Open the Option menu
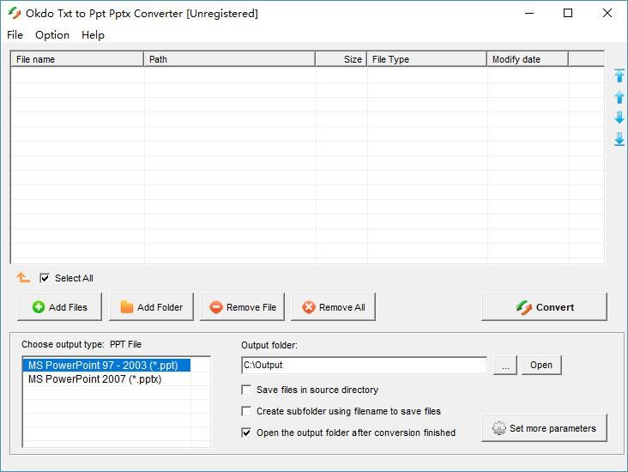 52,35
